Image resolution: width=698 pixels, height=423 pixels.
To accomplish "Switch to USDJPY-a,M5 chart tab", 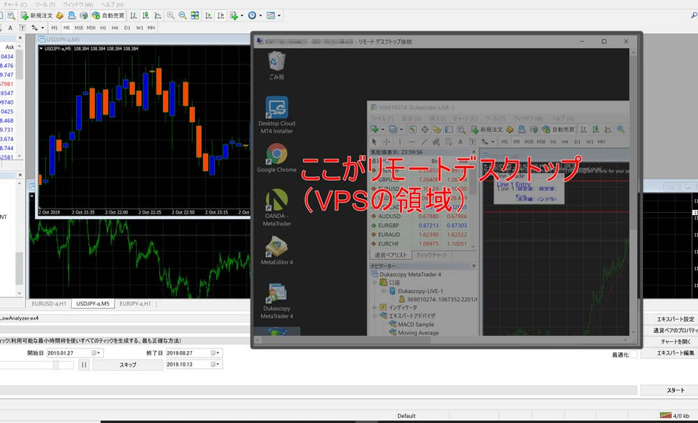I will click(x=93, y=304).
